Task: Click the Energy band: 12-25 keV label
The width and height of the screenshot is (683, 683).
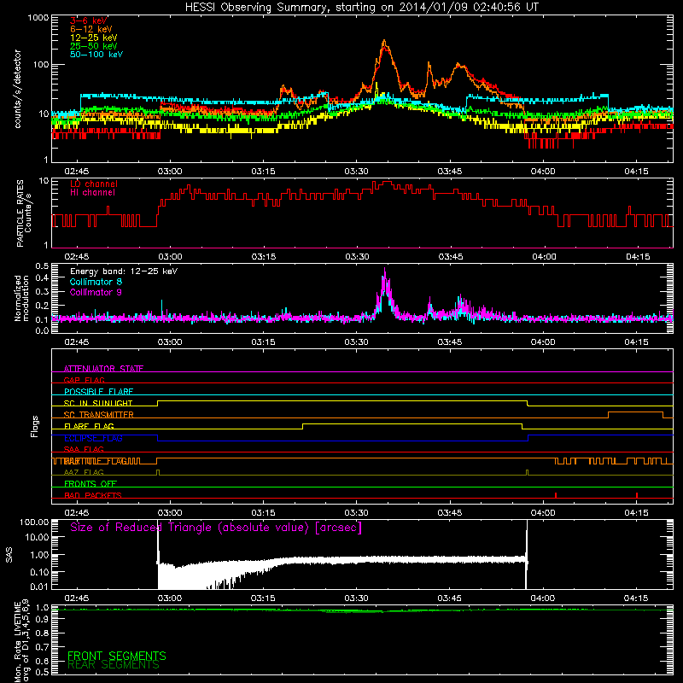Action: click(x=124, y=271)
